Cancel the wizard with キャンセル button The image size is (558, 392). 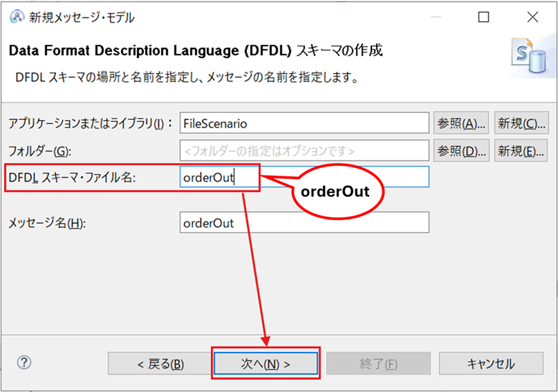[491, 364]
